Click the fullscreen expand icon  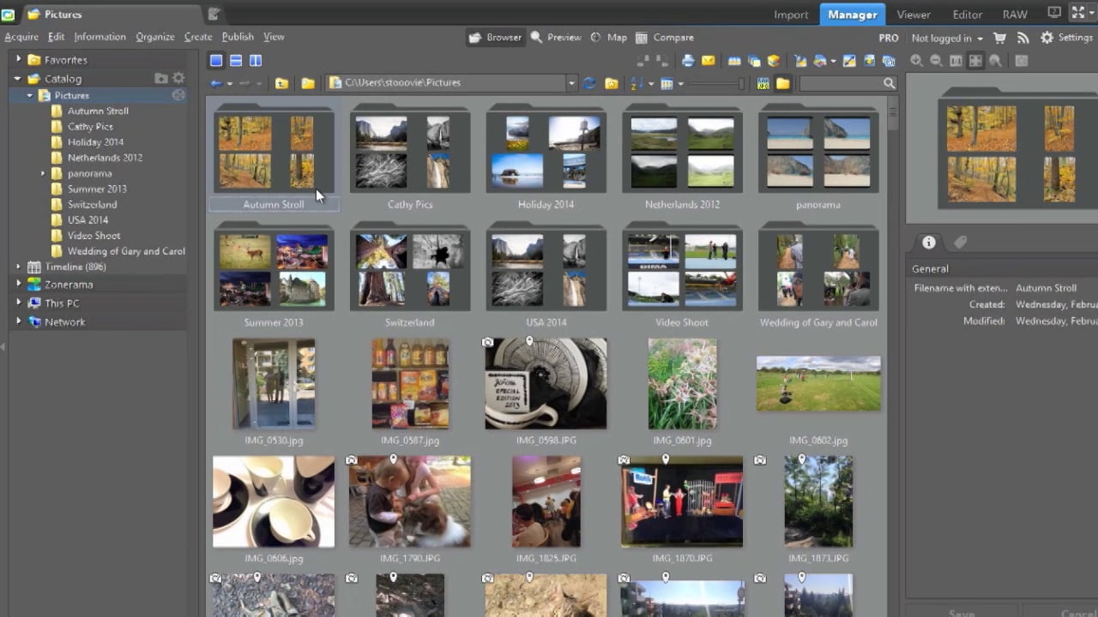coord(1078,13)
